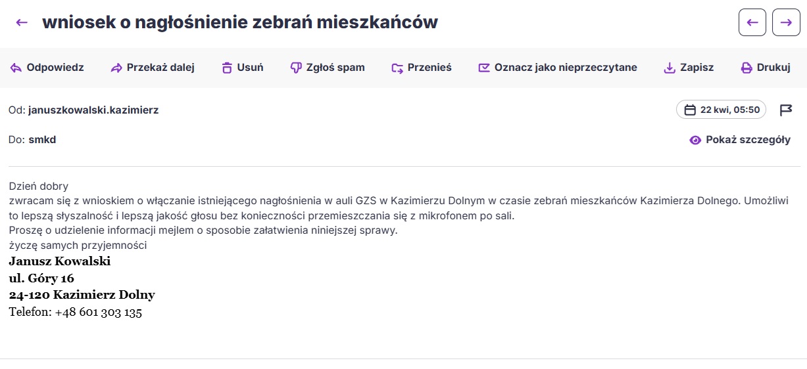Click recipient smkd

(42, 140)
